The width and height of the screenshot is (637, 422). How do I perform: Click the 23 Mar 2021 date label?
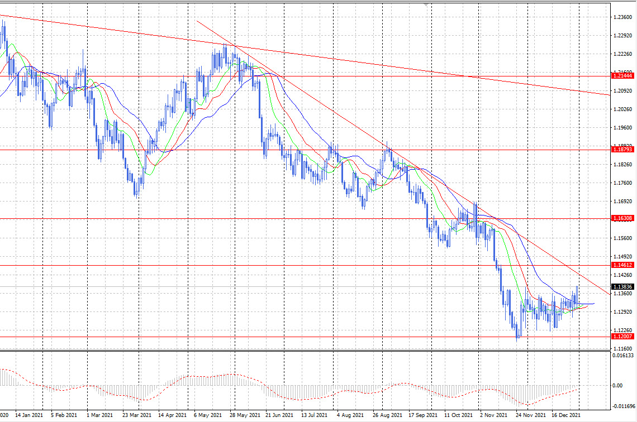(136, 415)
